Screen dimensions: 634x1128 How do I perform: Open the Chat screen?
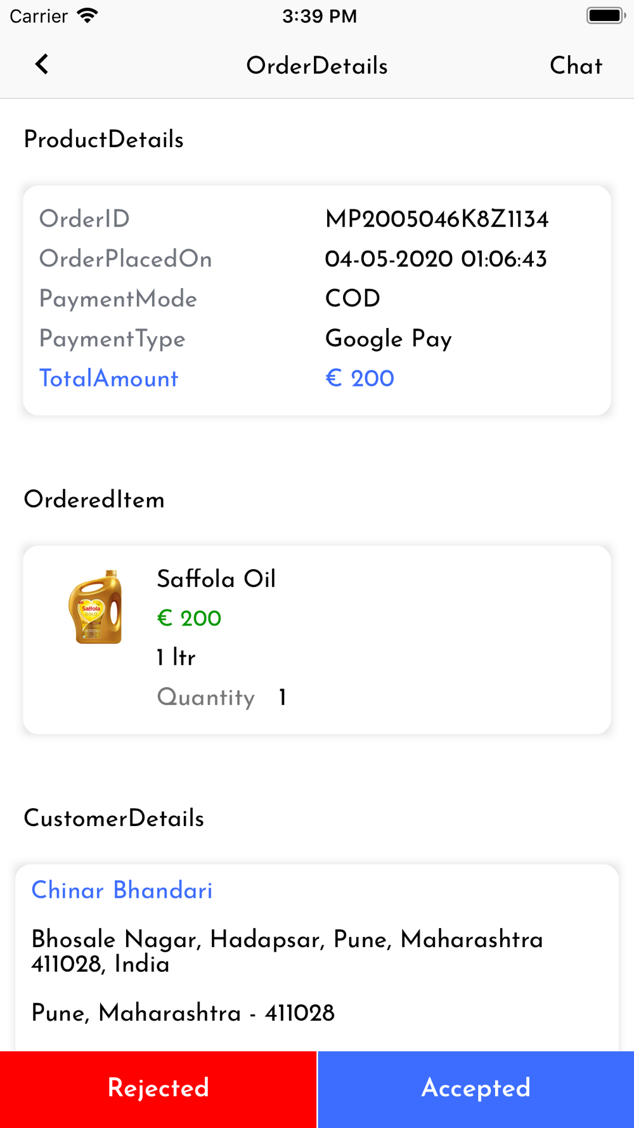coord(576,65)
